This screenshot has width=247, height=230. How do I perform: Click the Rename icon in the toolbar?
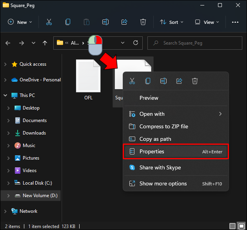(105, 22)
